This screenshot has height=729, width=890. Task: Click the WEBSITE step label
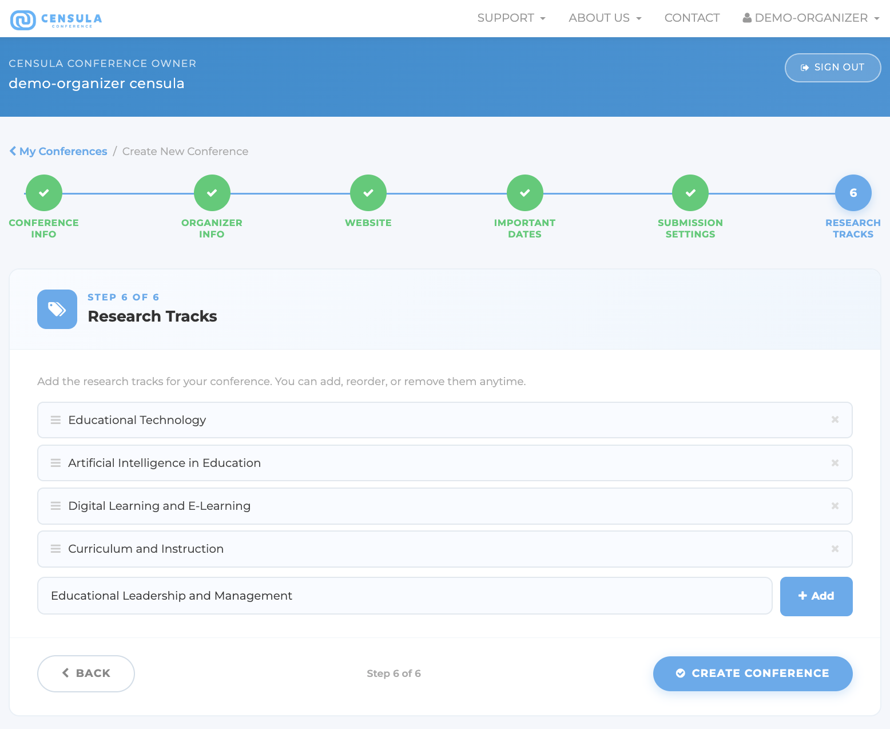[x=368, y=223]
